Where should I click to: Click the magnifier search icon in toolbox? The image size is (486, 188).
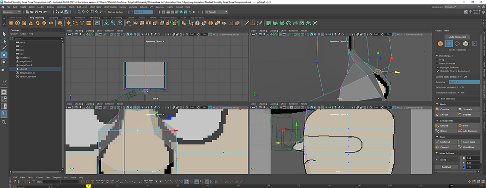(x=4, y=122)
